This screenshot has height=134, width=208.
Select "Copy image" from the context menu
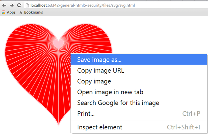[94, 81]
